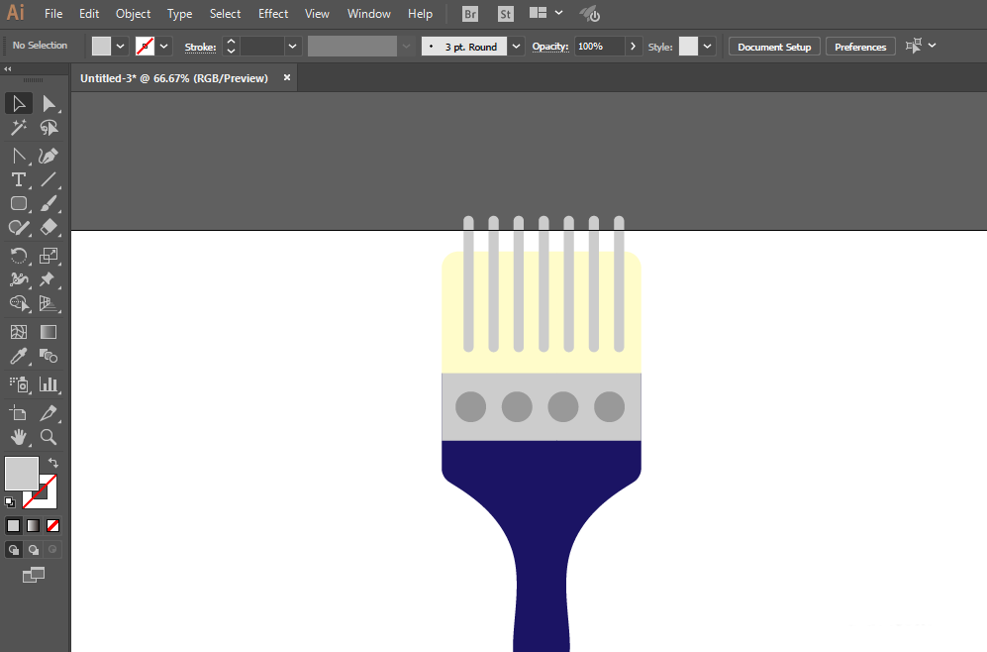
Task: Select the Perspective Grid tool
Action: [49, 303]
